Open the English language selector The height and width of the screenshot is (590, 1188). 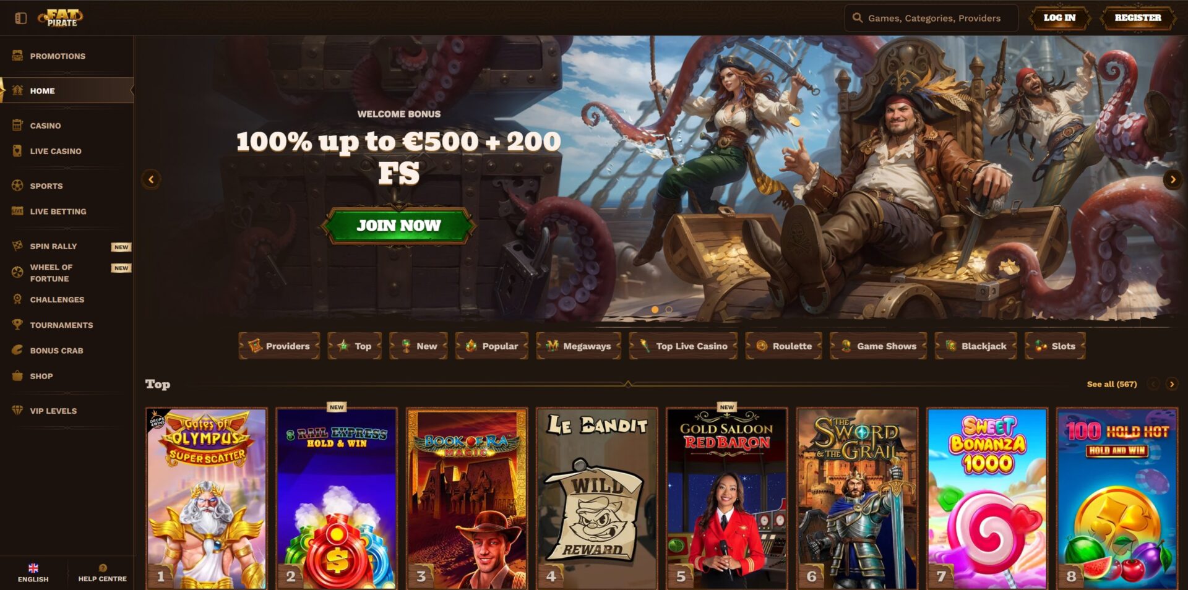[x=33, y=573]
